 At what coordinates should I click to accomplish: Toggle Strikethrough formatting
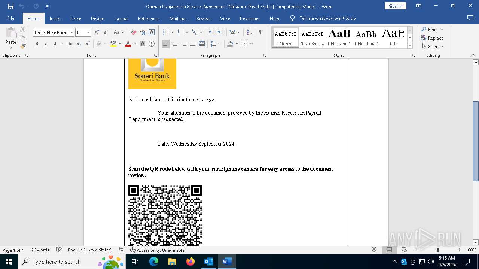(70, 44)
